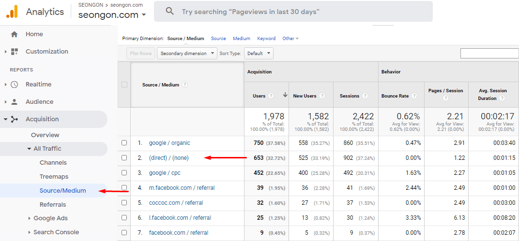The height and width of the screenshot is (241, 519).
Task: Click the Audience person icon
Action: (14, 102)
